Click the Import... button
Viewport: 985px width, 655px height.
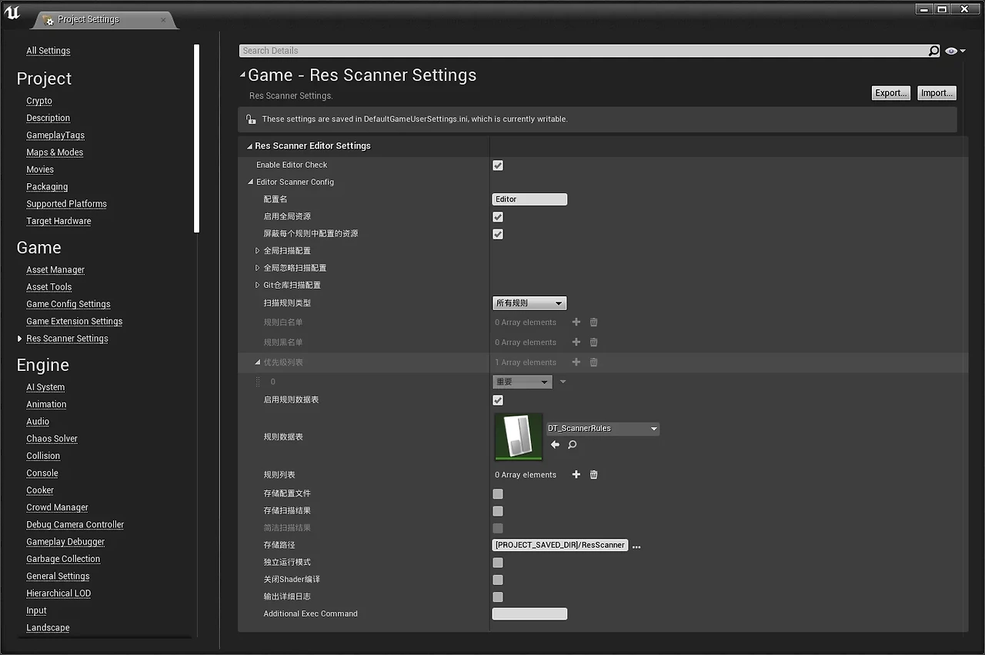point(937,93)
